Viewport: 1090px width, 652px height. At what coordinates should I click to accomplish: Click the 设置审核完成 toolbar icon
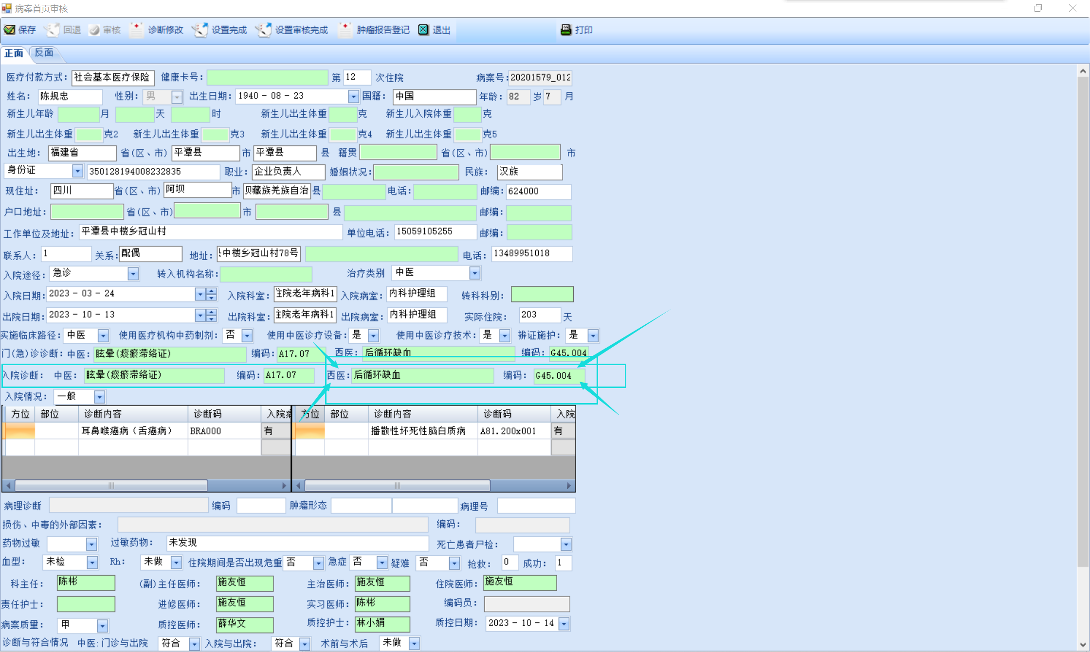pyautogui.click(x=263, y=30)
